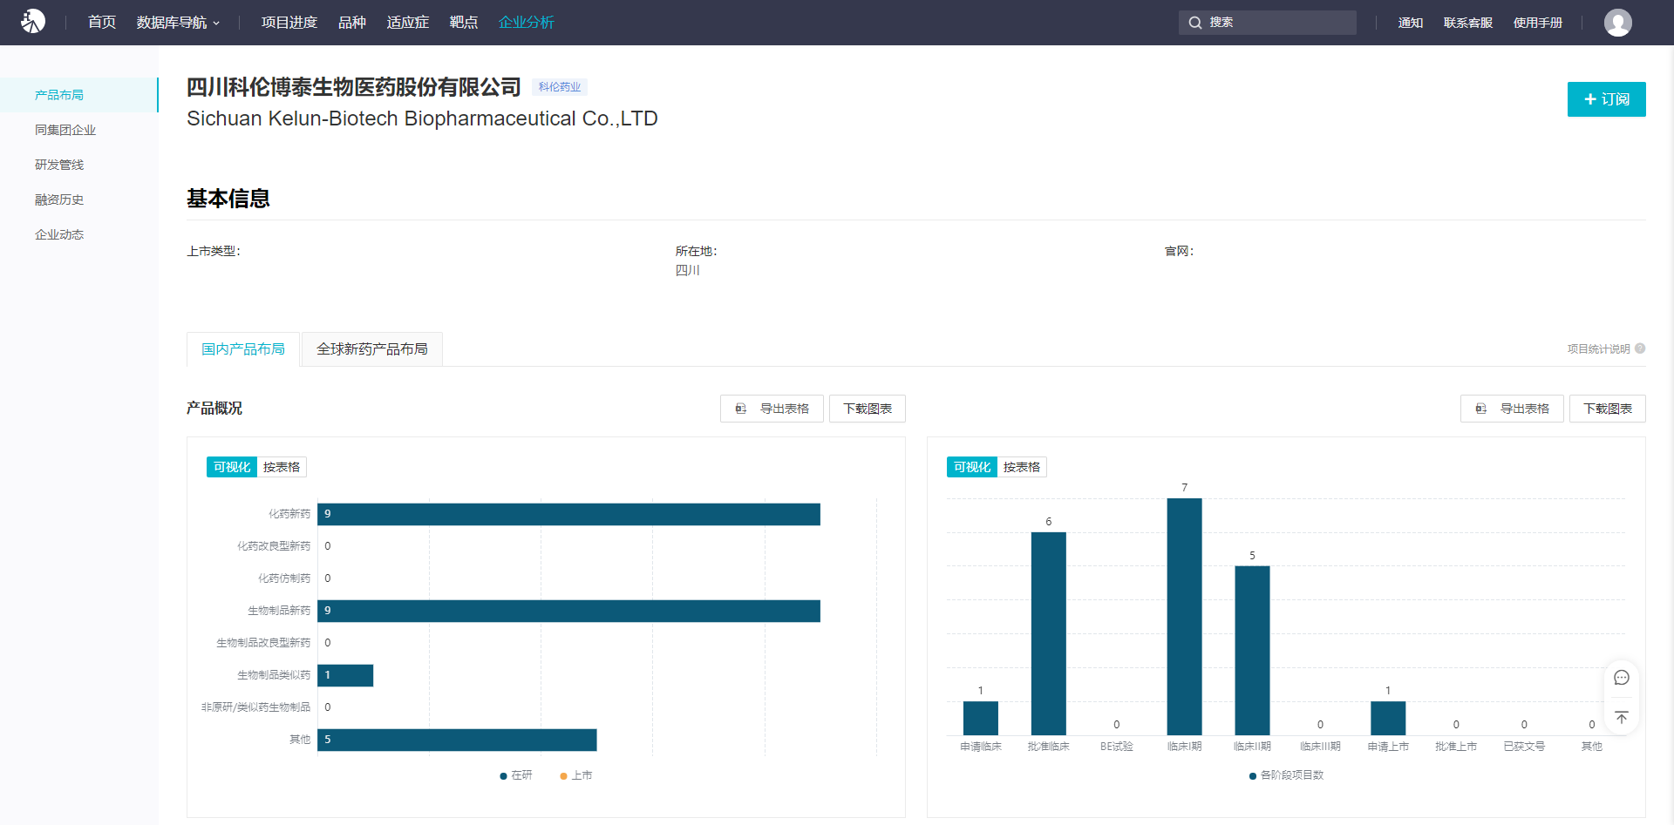This screenshot has width=1674, height=825.
Task: Click the 生物制品类似药 bar showing 1
Action: click(345, 675)
